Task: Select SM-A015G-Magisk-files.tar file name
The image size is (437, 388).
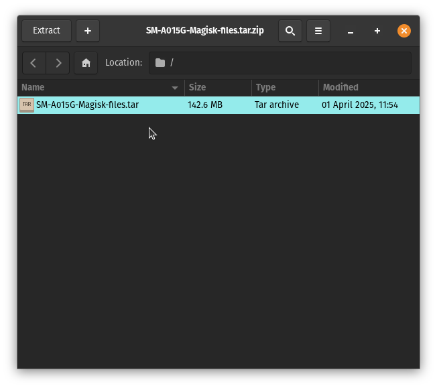Action: click(88, 105)
